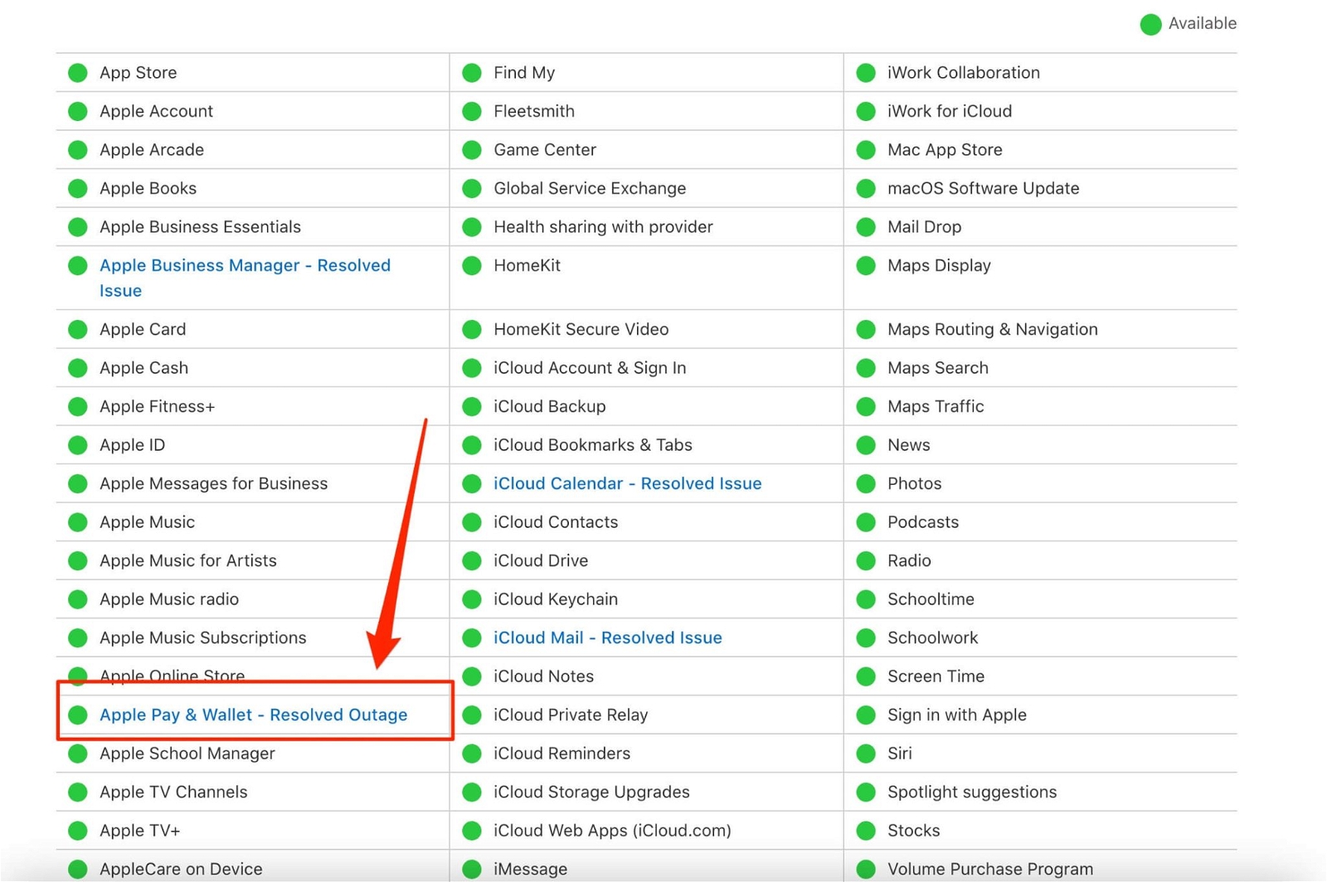Click the Apple Music radio text

coord(169,599)
